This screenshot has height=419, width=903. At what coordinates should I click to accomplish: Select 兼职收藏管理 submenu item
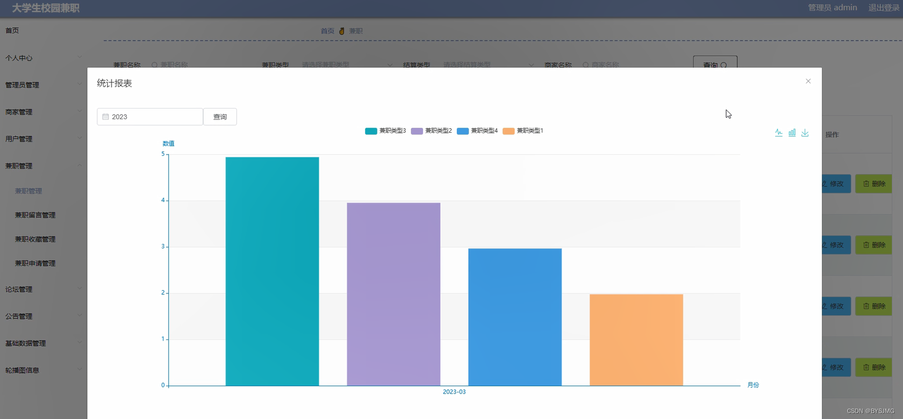(x=35, y=239)
